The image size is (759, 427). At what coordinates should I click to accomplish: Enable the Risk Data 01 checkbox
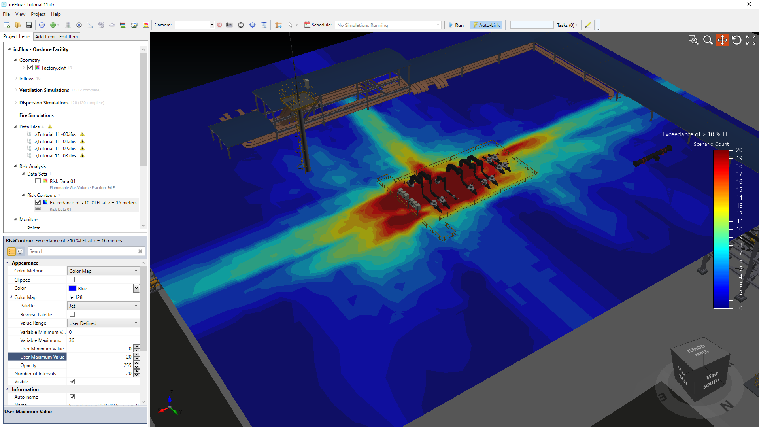(x=38, y=181)
